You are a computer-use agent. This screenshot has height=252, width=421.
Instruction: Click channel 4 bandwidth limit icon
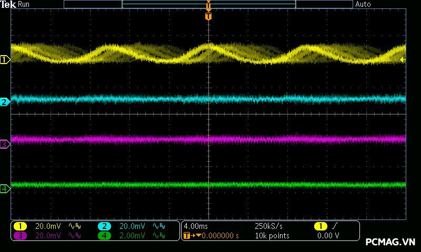(x=159, y=236)
